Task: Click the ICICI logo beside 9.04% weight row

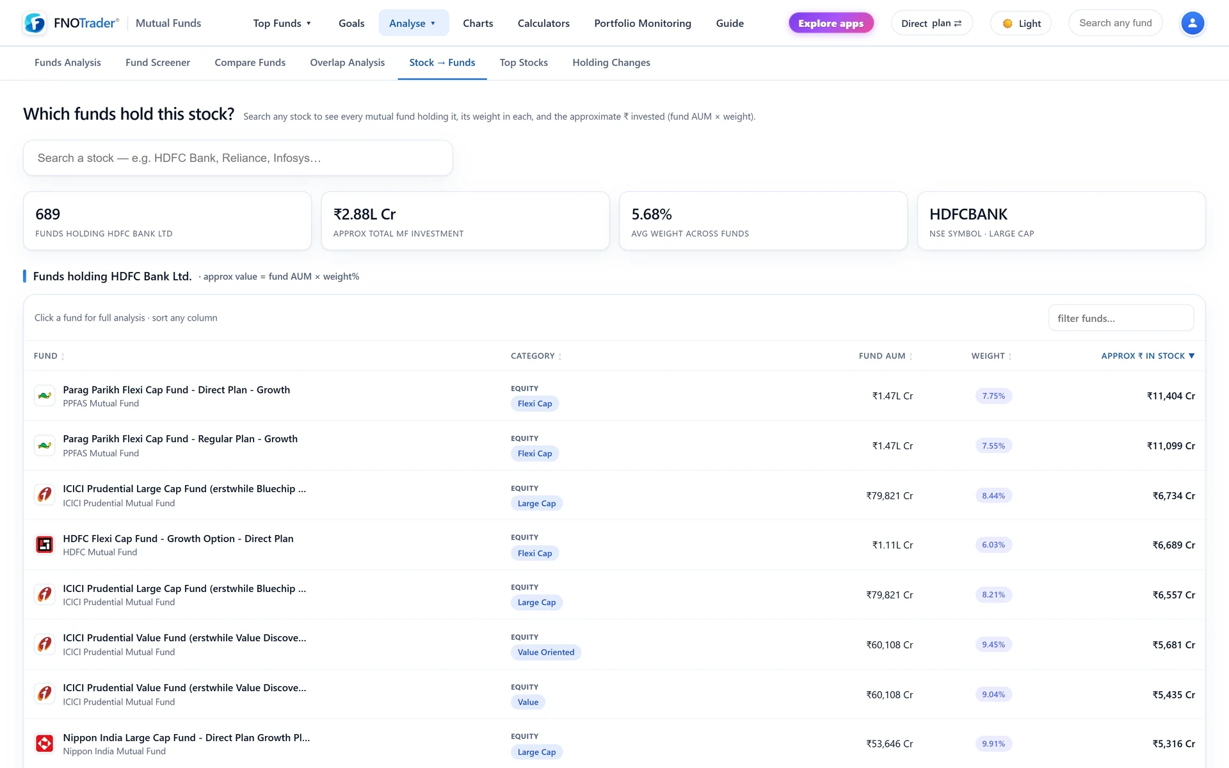Action: tap(44, 694)
